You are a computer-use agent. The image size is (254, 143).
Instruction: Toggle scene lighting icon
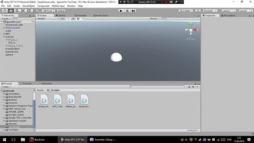pos(68,19)
